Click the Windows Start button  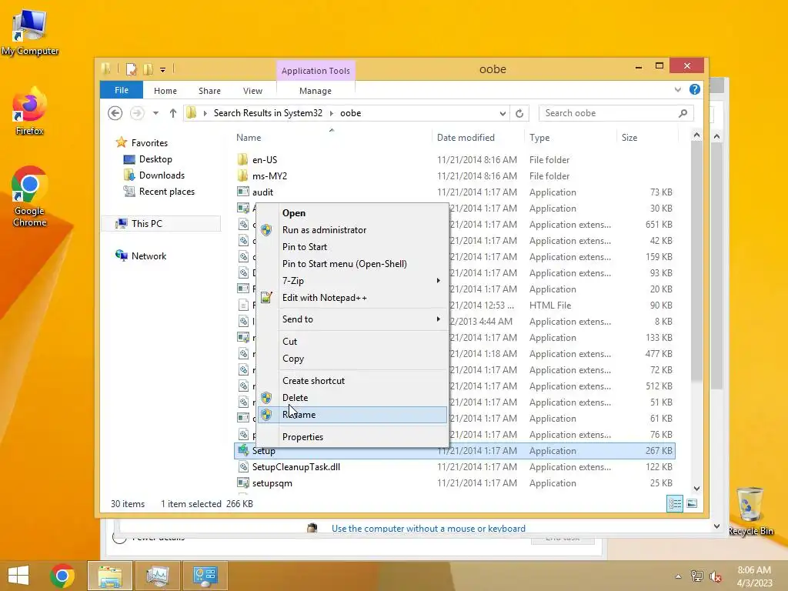18,576
